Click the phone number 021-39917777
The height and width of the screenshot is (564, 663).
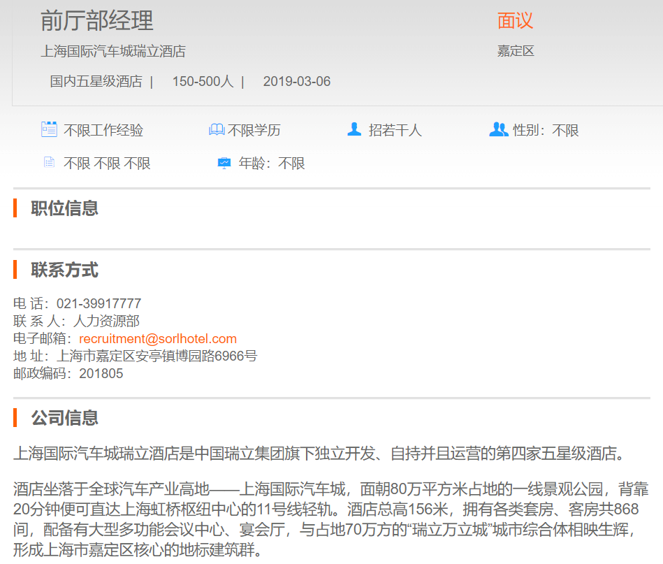click(x=99, y=304)
